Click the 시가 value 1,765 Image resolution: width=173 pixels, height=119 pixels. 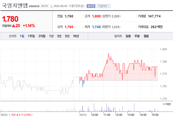point(69,27)
